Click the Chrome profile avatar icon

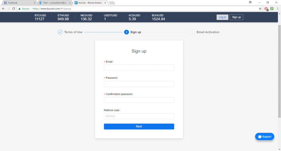coord(250,2)
